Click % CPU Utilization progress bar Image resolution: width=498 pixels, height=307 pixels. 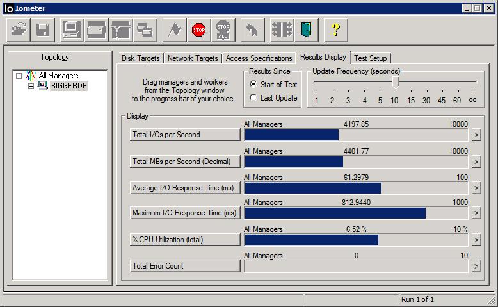356,240
